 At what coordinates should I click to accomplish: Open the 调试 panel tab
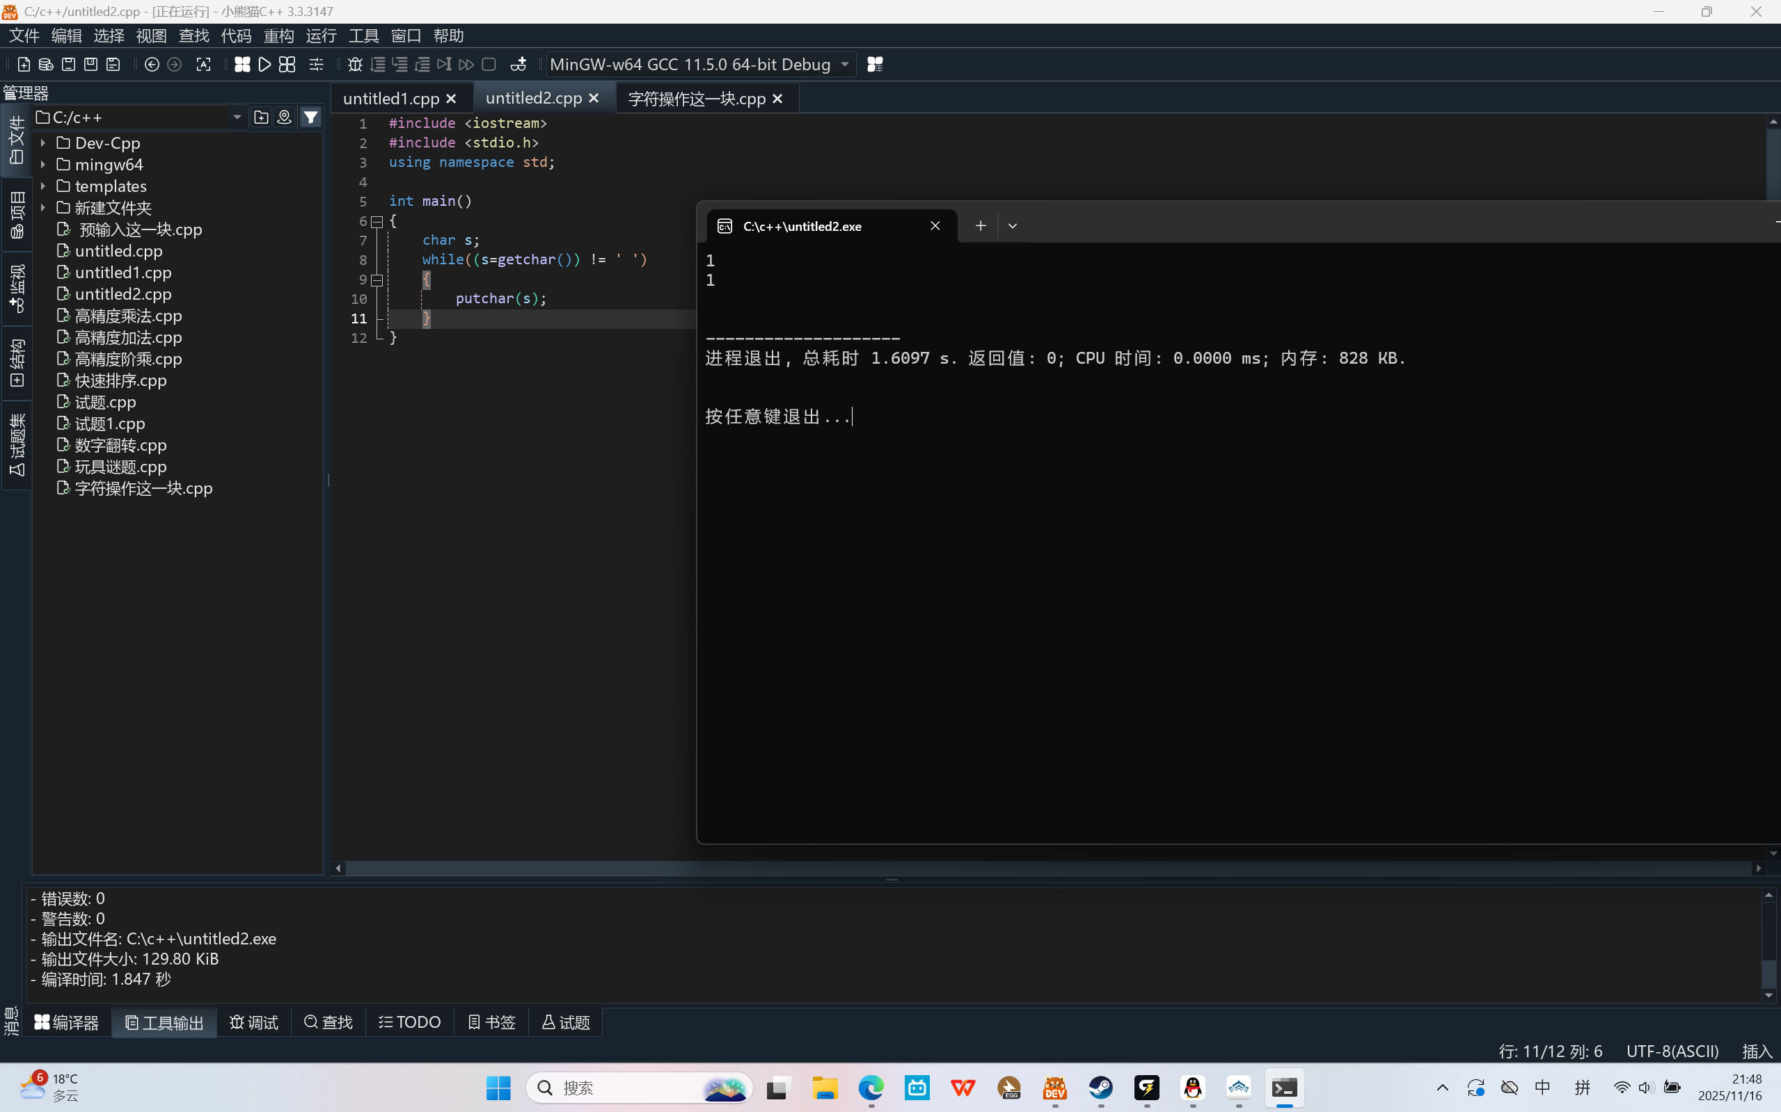(x=254, y=1022)
